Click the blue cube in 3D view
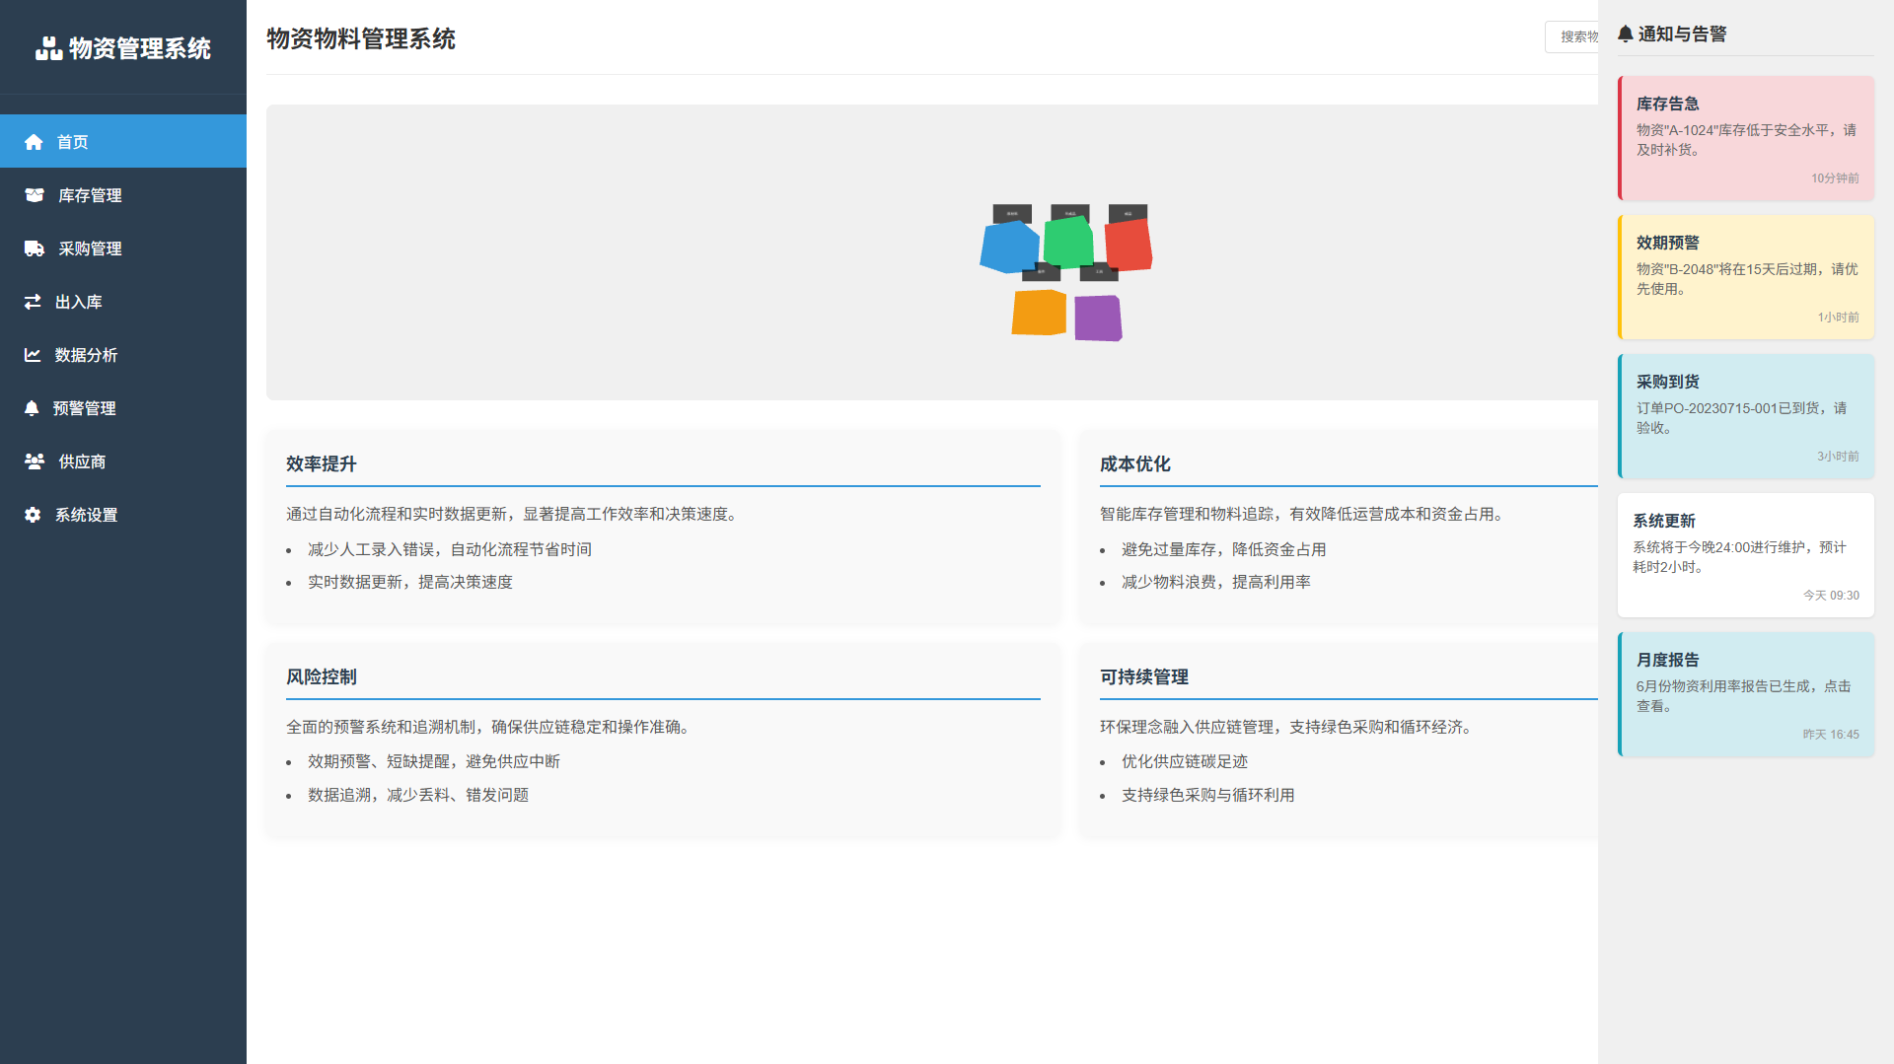This screenshot has width=1894, height=1064. (x=1008, y=248)
